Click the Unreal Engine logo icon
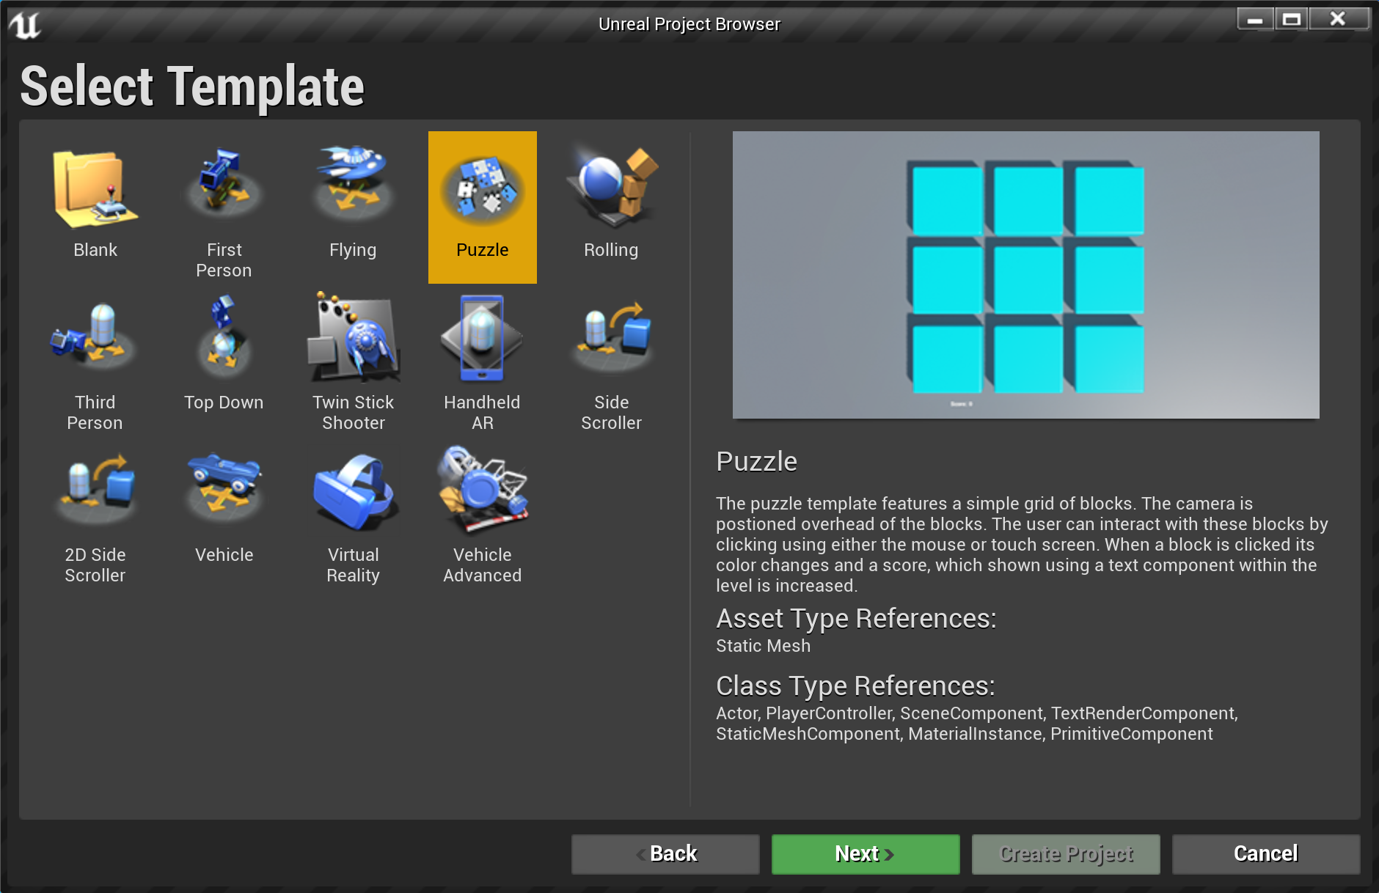The image size is (1379, 893). (x=25, y=25)
